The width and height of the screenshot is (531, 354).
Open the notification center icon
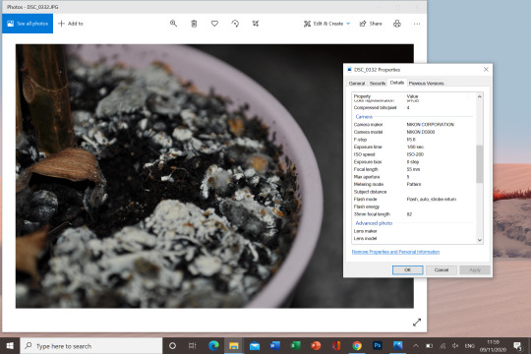(x=517, y=346)
